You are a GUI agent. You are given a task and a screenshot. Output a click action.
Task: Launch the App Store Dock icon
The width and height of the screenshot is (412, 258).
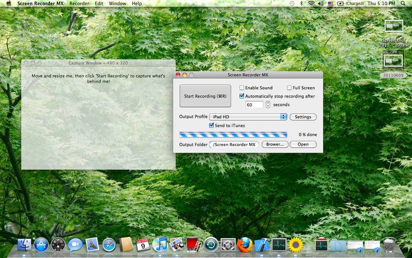point(41,245)
